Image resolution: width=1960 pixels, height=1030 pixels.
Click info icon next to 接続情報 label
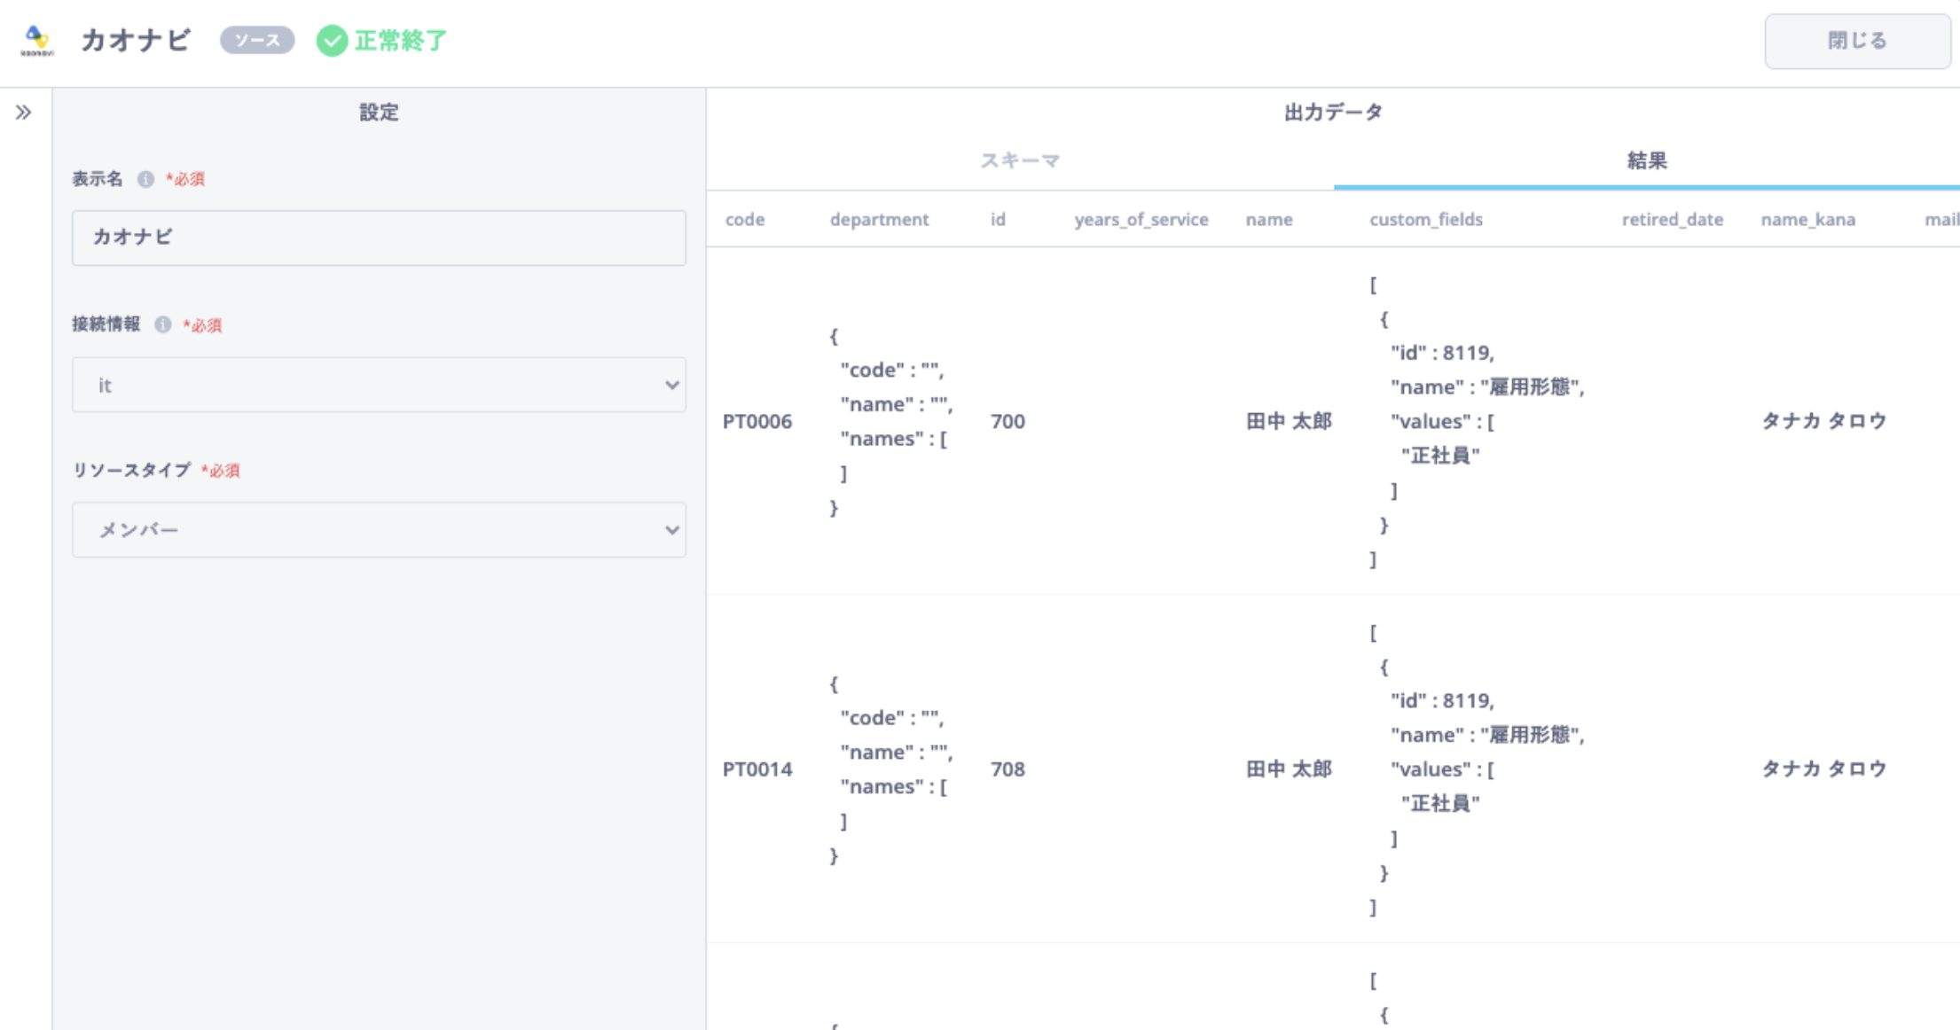[163, 324]
